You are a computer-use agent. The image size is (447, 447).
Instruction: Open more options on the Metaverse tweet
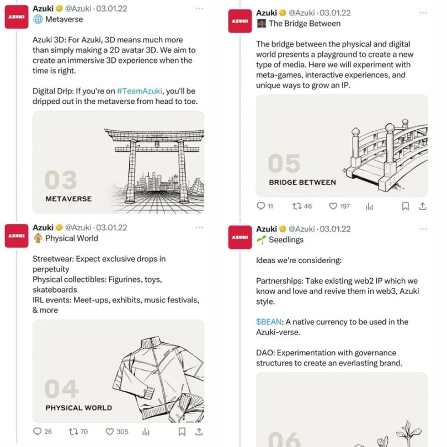pos(199,8)
